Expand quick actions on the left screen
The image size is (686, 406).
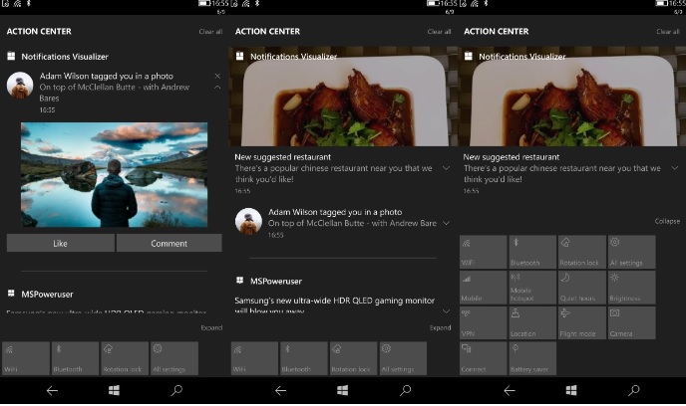pos(211,327)
